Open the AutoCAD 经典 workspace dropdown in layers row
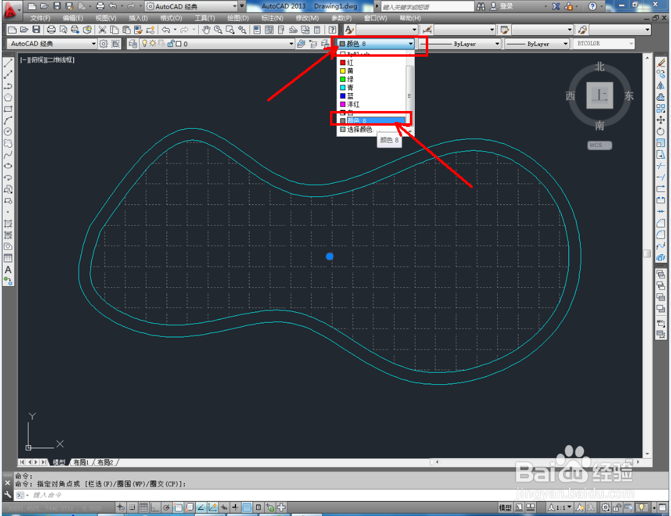This screenshot has width=671, height=516. (52, 44)
